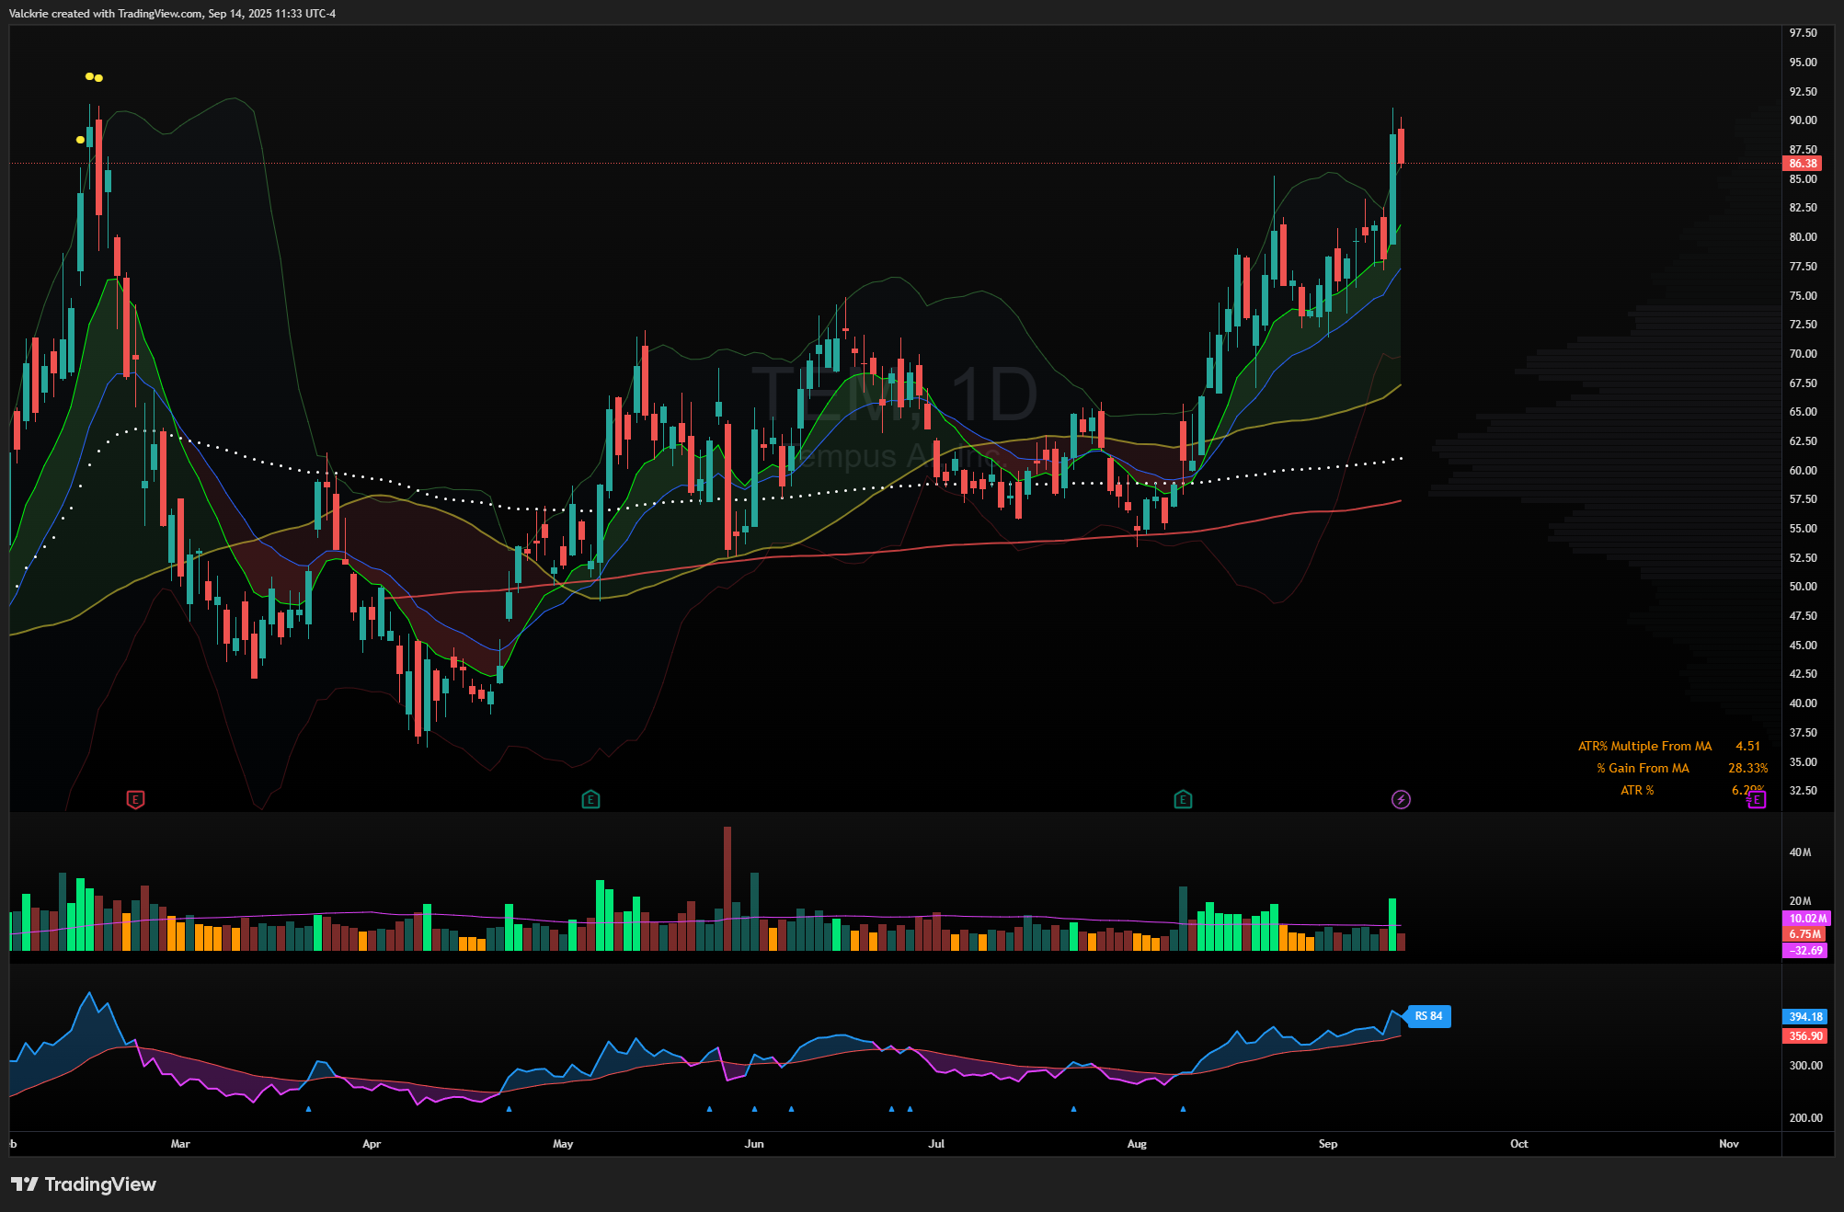This screenshot has height=1212, width=1844.
Task: Click the Nov label on time axis
Action: coord(1728,1144)
